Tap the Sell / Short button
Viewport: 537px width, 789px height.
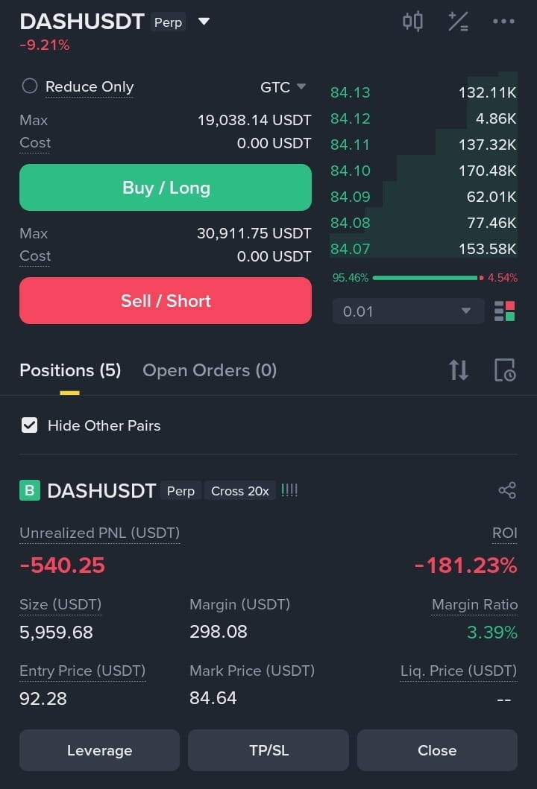click(x=166, y=300)
